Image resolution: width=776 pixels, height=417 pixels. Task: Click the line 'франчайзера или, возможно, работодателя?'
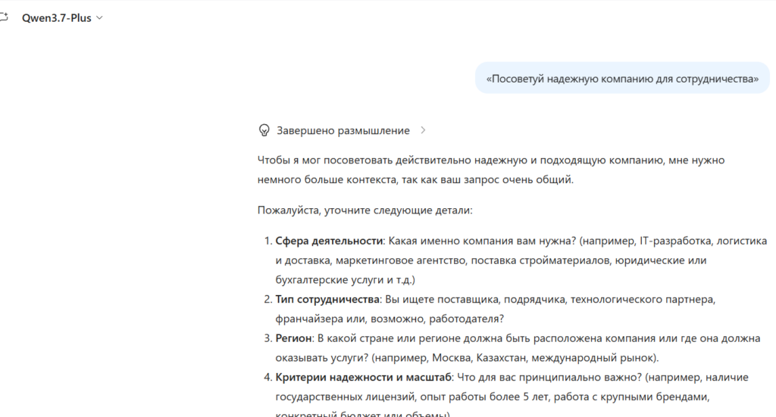pos(390,319)
